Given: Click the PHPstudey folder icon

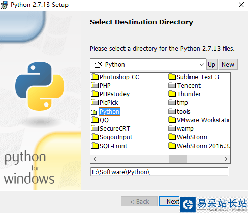Looking at the screenshot, I should coord(95,94).
